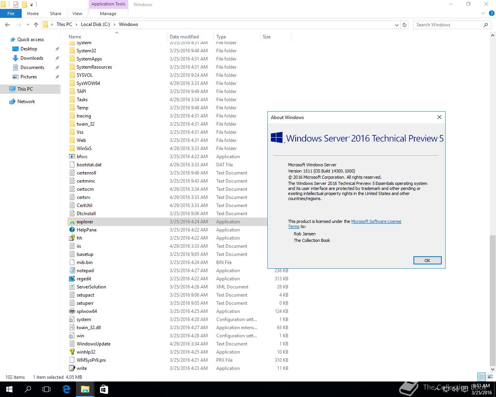Viewport: 496px width, 397px height.
Task: Select the SysWOW64 folder
Action: [88, 83]
